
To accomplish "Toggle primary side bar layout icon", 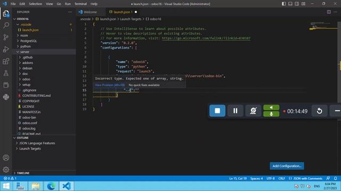I will (x=283, y=4).
